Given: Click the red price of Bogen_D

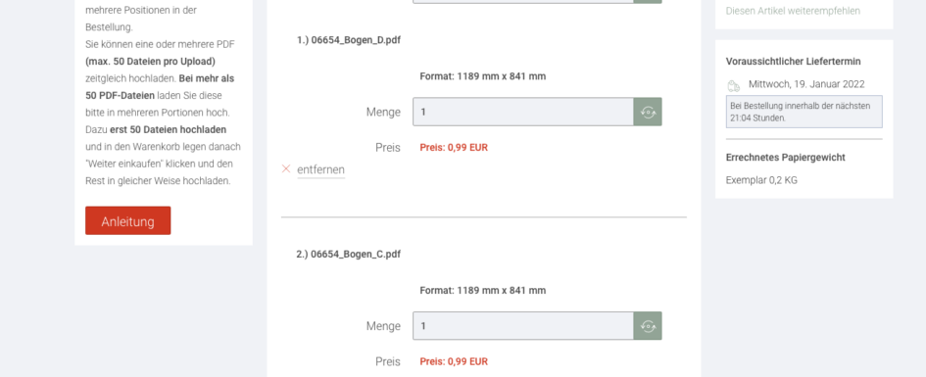Looking at the screenshot, I should click(x=454, y=148).
